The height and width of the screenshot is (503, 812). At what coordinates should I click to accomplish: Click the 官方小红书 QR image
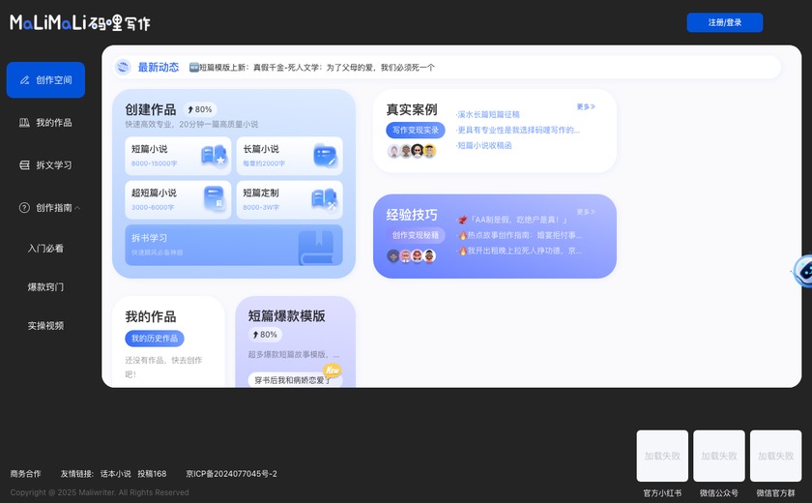pos(662,456)
